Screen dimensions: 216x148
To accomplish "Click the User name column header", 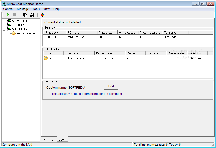I will click(x=79, y=53).
